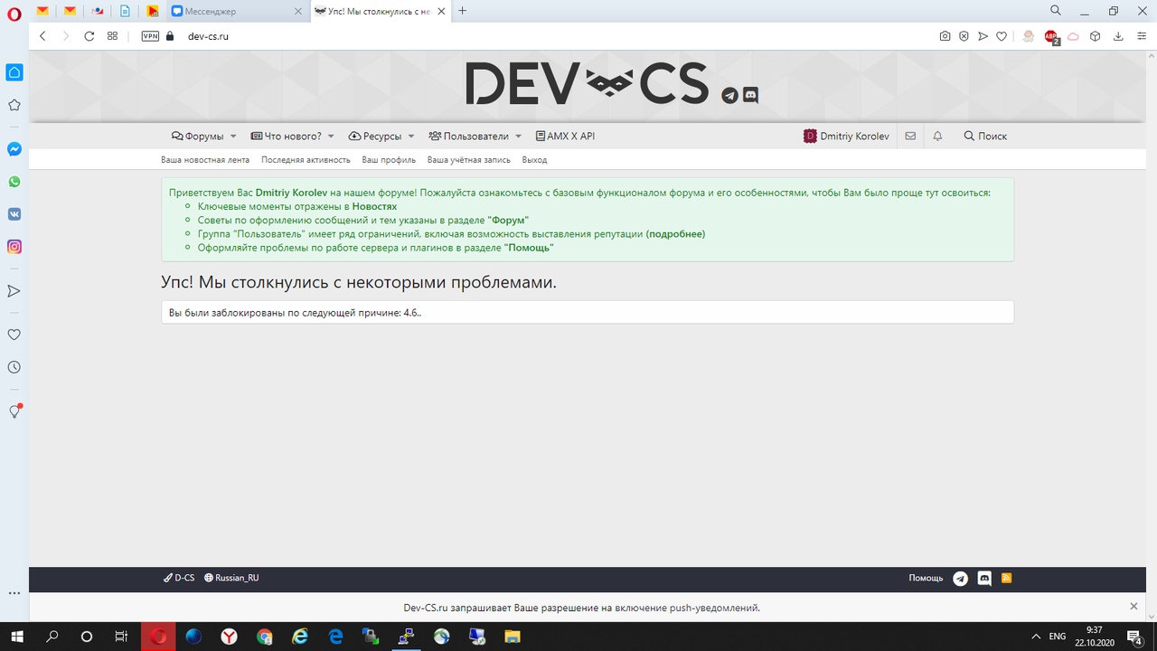Open the footer Telegram icon
This screenshot has width=1157, height=651.
(x=961, y=578)
